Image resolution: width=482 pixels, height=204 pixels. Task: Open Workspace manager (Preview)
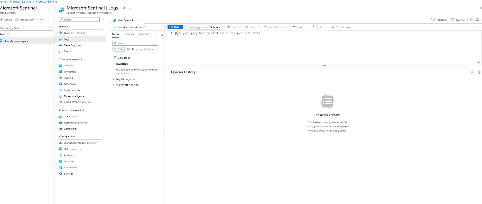point(80,143)
